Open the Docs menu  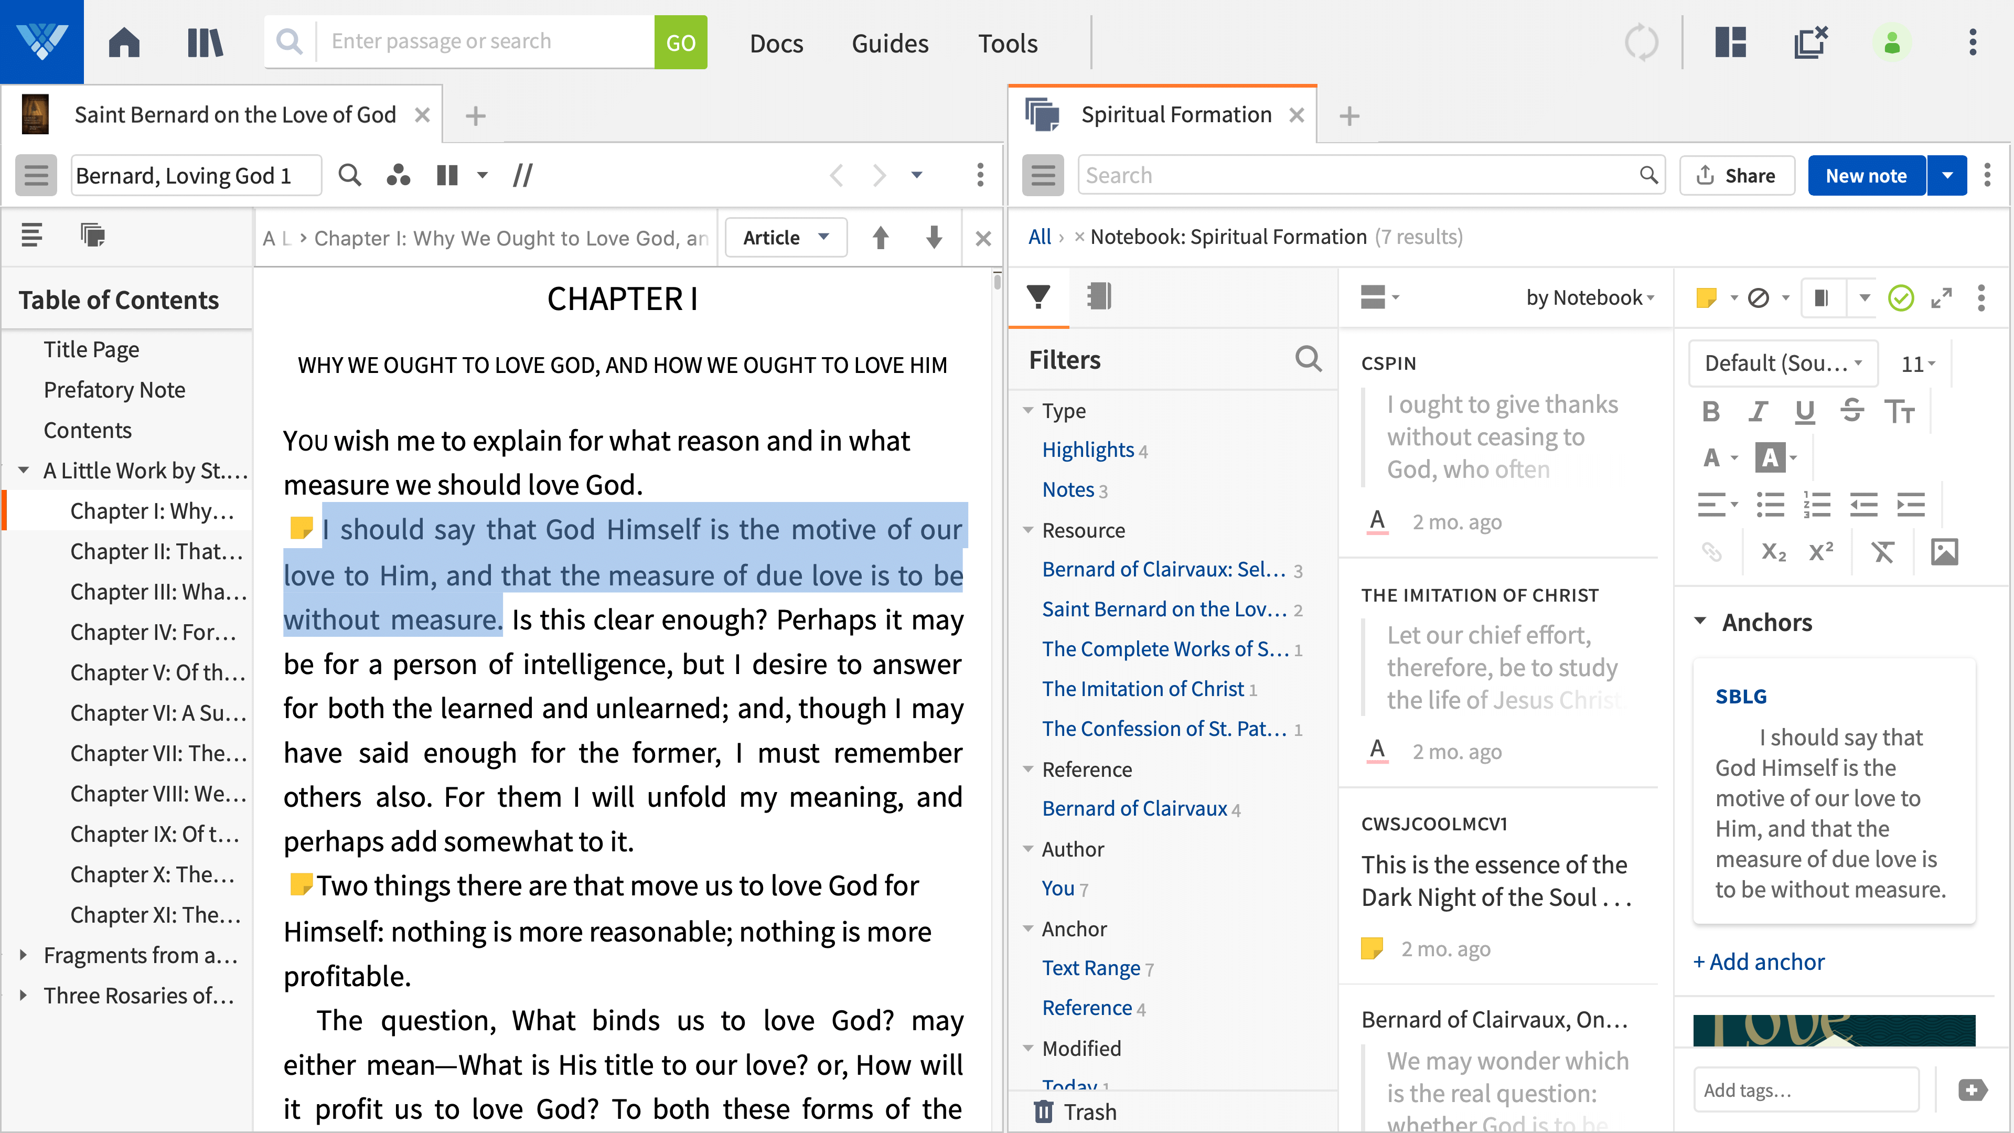point(776,43)
